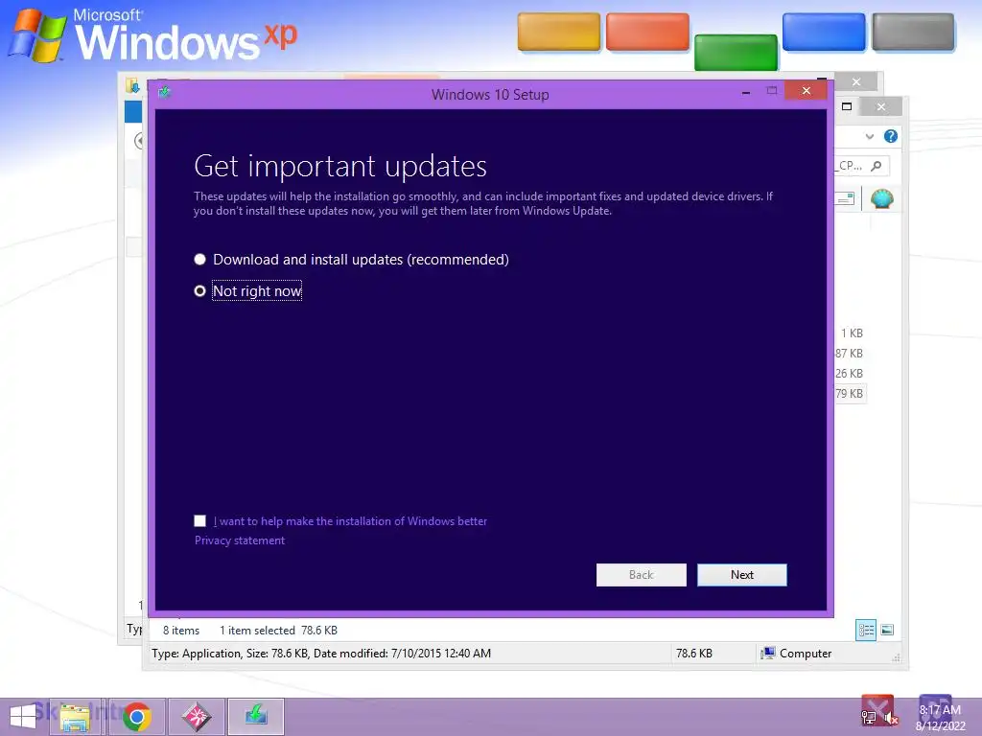The width and height of the screenshot is (982, 736).
Task: Click the Computer label in status bar
Action: [x=806, y=654]
